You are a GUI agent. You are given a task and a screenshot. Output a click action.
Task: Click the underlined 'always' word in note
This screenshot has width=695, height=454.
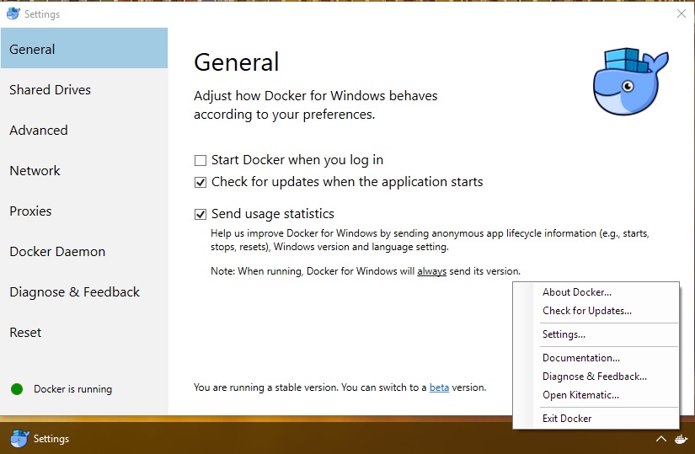click(431, 271)
